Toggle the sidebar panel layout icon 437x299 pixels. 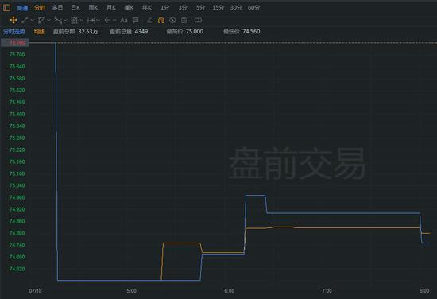click(x=6, y=7)
